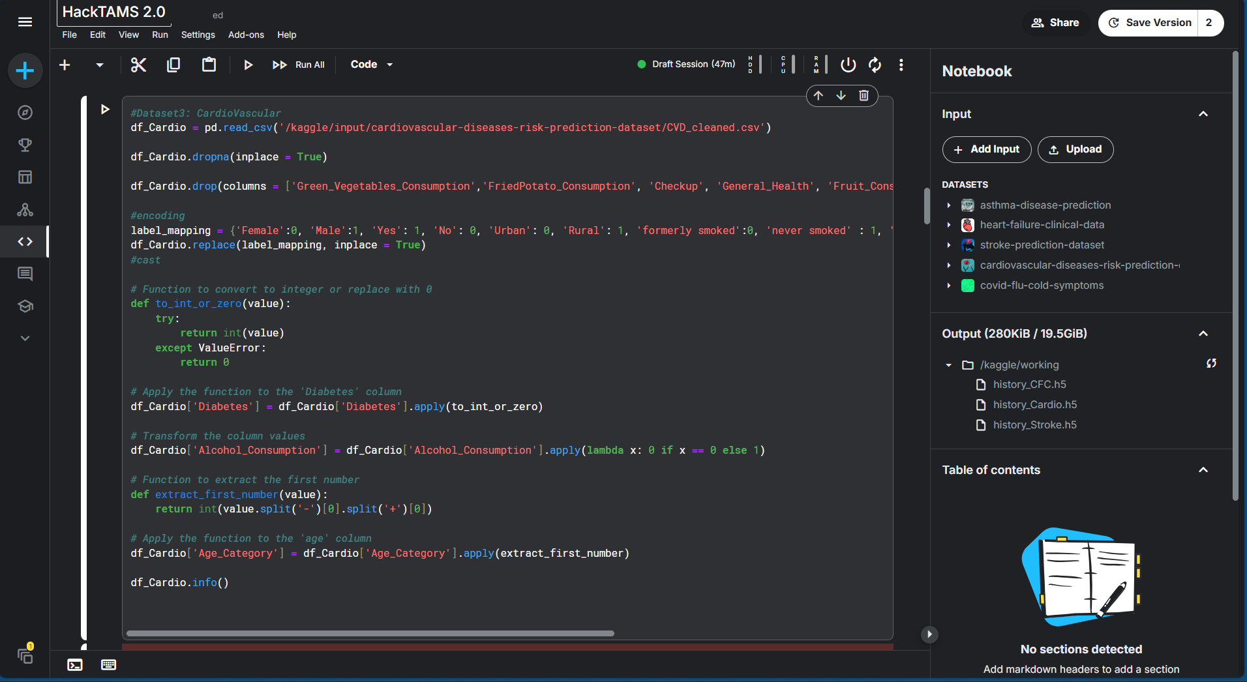Click the power off session icon

[848, 65]
